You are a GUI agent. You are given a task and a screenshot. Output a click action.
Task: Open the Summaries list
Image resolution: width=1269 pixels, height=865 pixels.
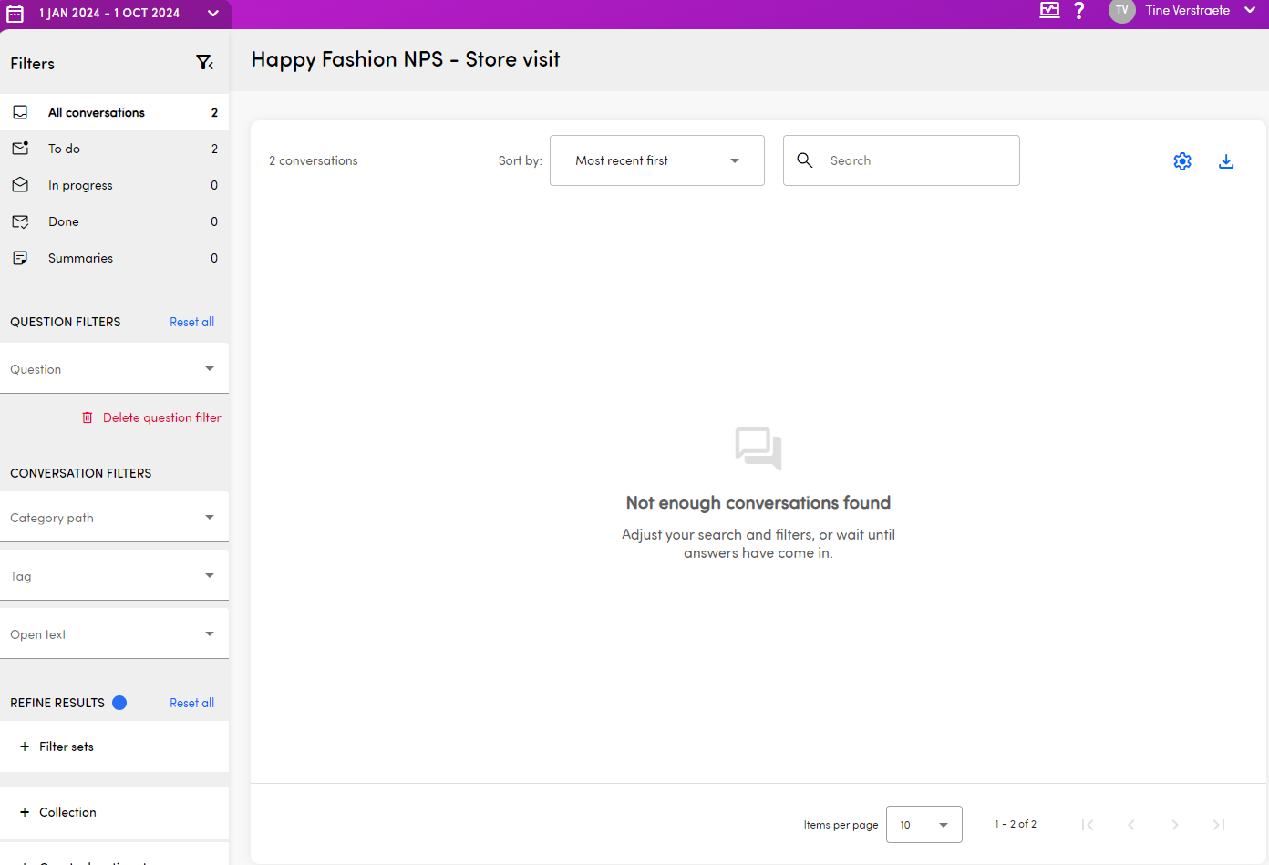point(114,258)
